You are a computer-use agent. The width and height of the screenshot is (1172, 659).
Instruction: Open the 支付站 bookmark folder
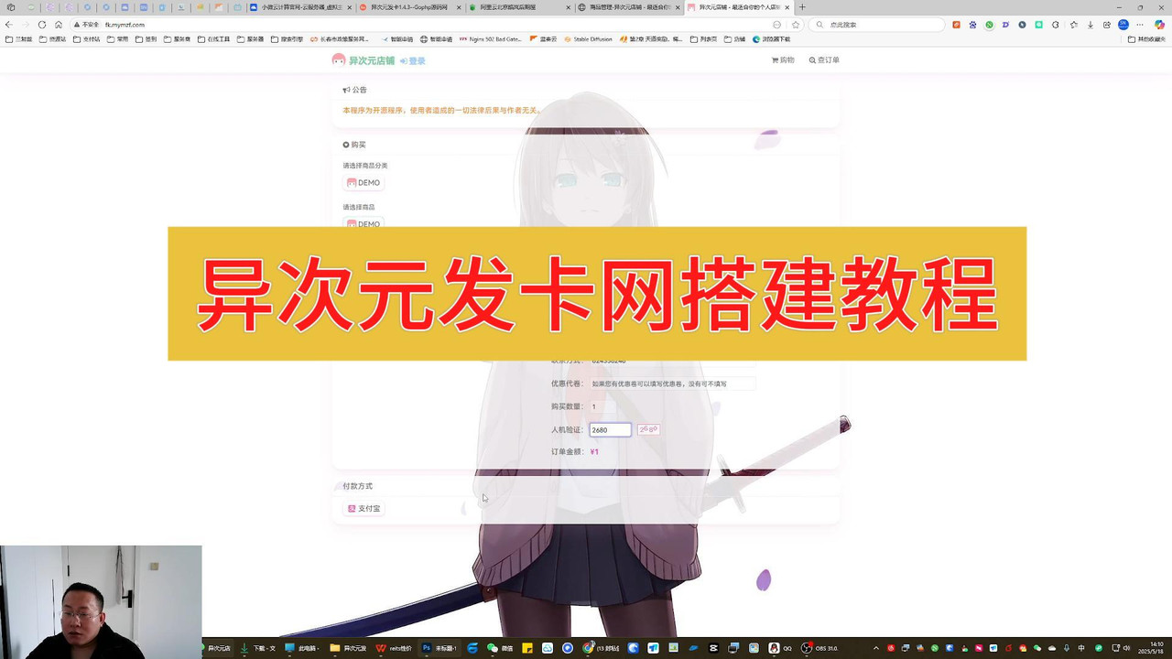(x=86, y=39)
